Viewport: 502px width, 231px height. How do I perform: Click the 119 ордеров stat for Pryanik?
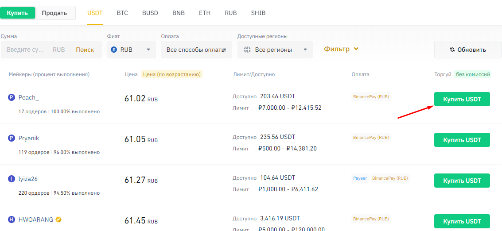34,152
